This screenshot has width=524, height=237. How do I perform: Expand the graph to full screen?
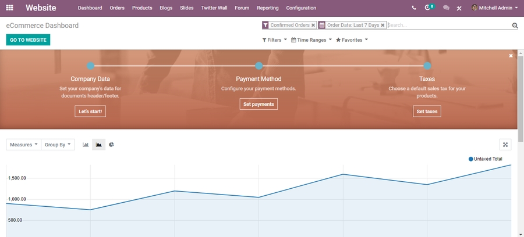[x=505, y=145]
